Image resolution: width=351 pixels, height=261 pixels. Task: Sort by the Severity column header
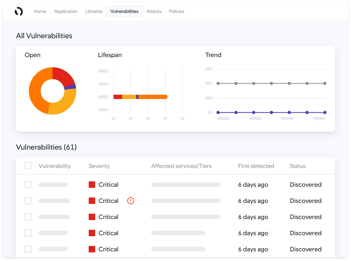coord(99,166)
